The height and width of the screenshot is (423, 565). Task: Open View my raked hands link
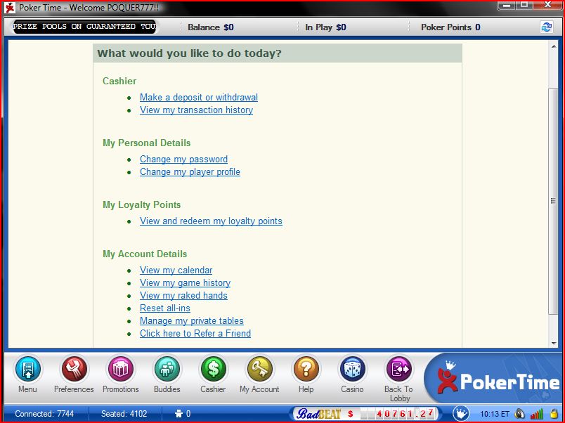(x=184, y=295)
